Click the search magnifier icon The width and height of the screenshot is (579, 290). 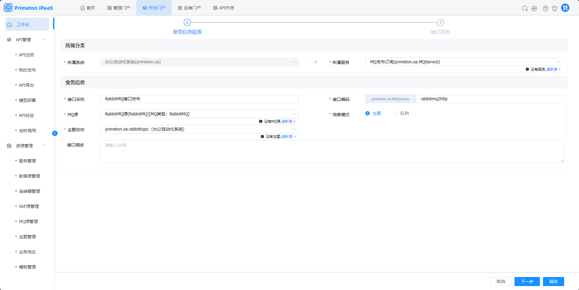525,8
